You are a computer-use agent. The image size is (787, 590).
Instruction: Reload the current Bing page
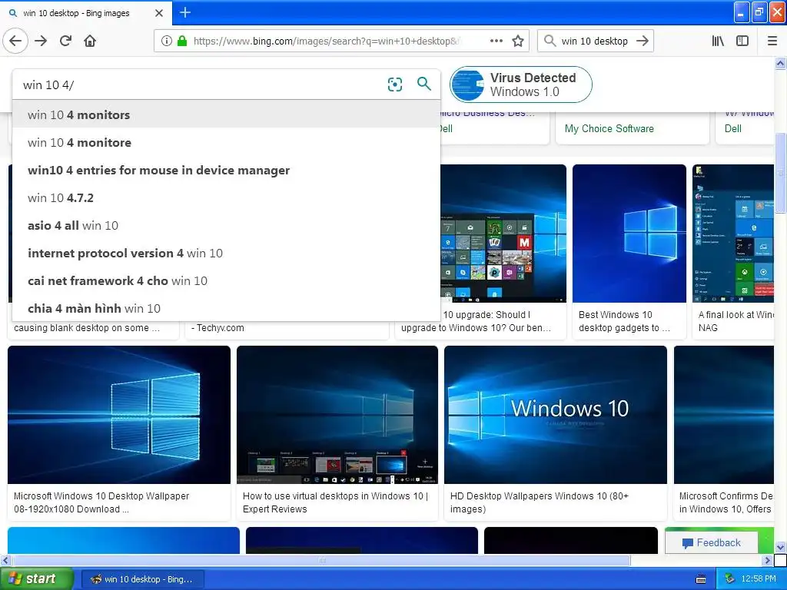click(65, 41)
